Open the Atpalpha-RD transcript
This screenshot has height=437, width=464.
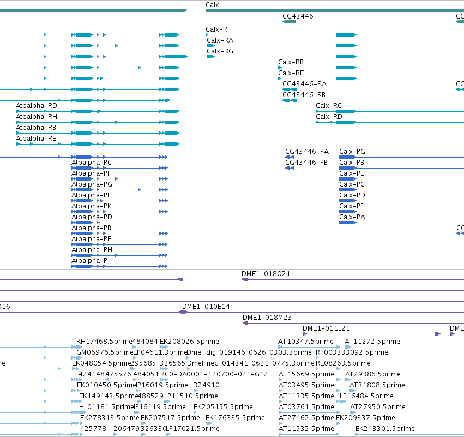pyautogui.click(x=37, y=106)
